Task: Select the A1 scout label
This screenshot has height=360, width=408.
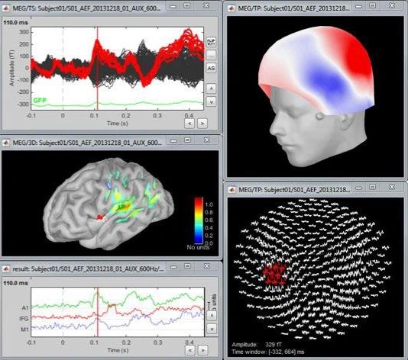Action: pos(25,308)
